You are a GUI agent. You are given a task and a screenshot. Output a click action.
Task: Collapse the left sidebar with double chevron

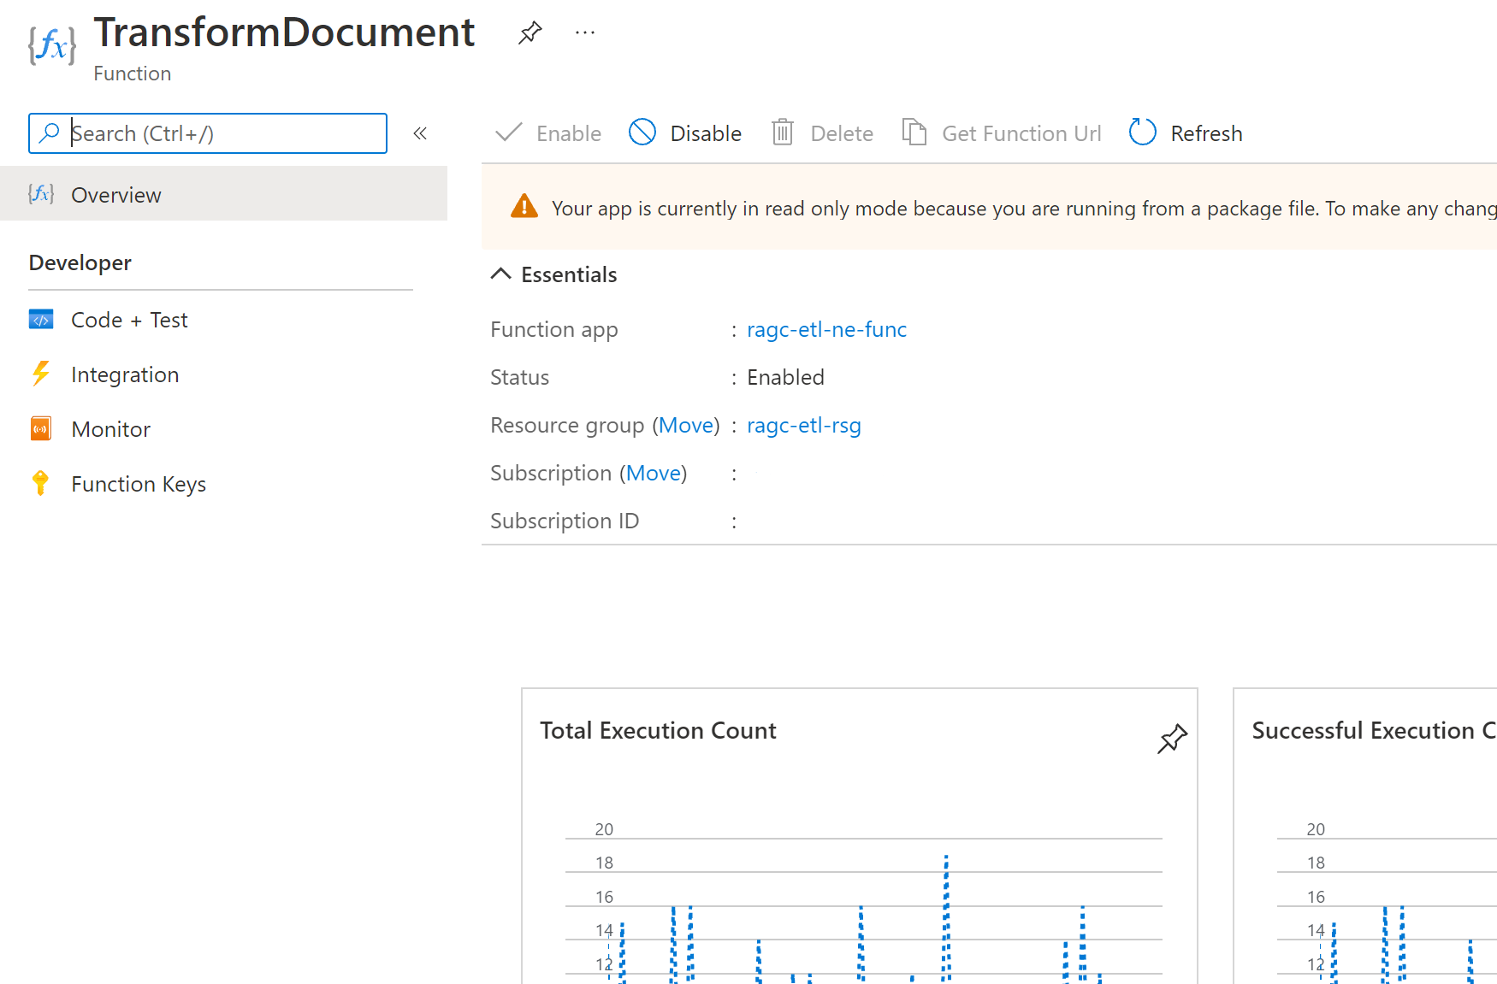pos(420,133)
